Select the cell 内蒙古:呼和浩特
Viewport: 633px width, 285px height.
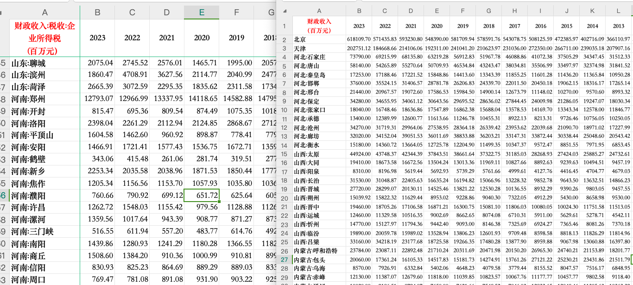pos(319,251)
